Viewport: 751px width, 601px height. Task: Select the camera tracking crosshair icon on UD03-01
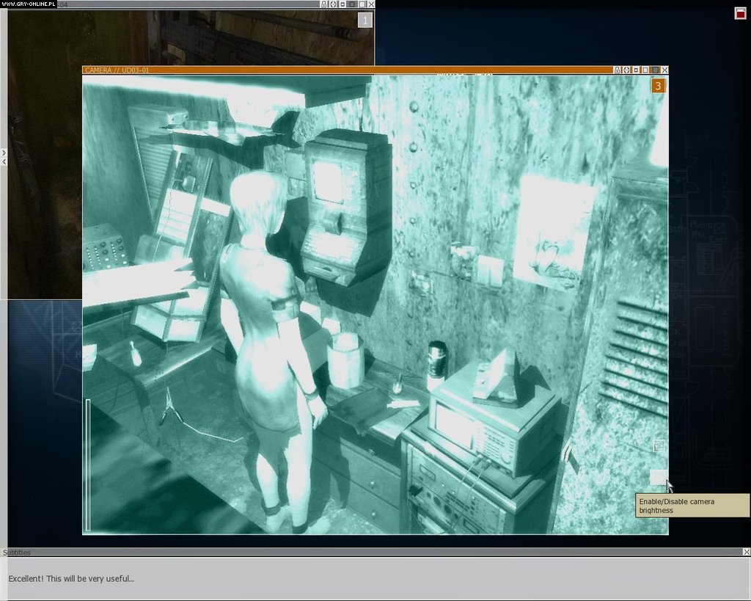click(x=626, y=70)
